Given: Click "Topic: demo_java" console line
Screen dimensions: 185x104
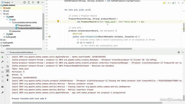Looking at the screenshot, I should [20, 69].
